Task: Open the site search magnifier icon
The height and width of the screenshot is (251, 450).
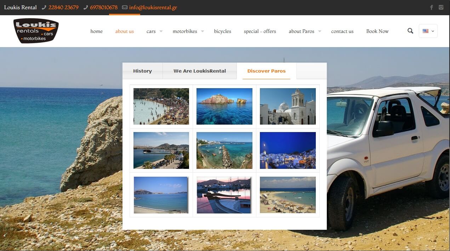Action: click(x=410, y=31)
